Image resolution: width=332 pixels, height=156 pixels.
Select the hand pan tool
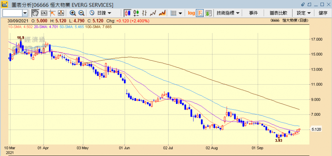pyautogui.click(x=35, y=13)
